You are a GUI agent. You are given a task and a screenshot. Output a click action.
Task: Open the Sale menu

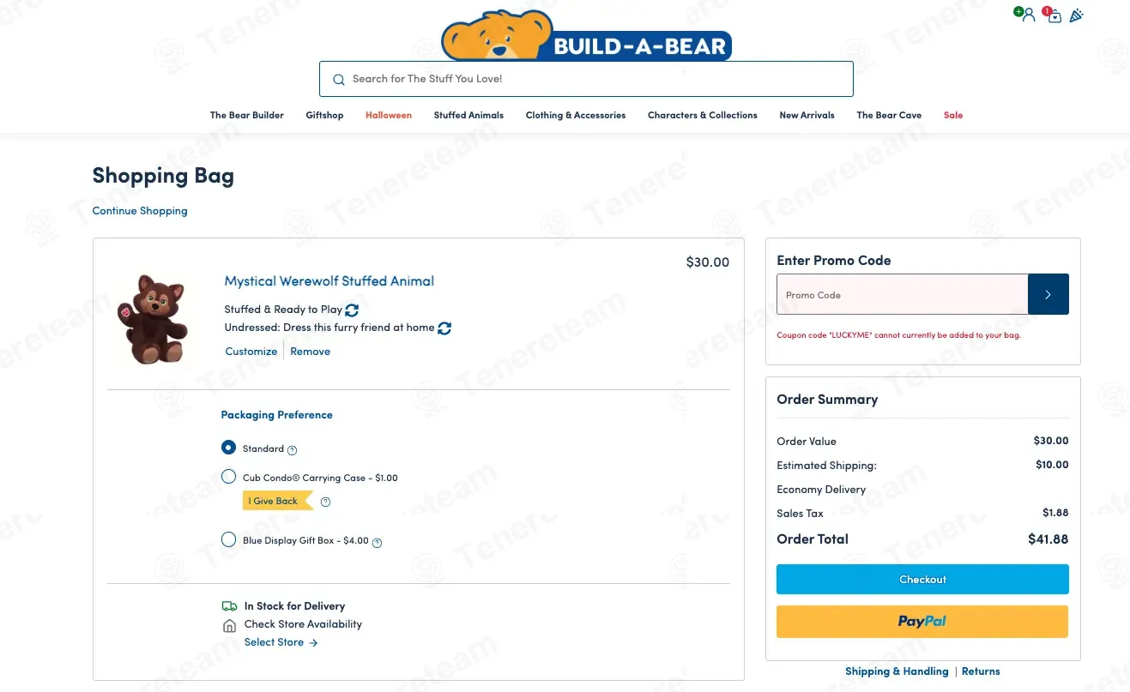(953, 115)
